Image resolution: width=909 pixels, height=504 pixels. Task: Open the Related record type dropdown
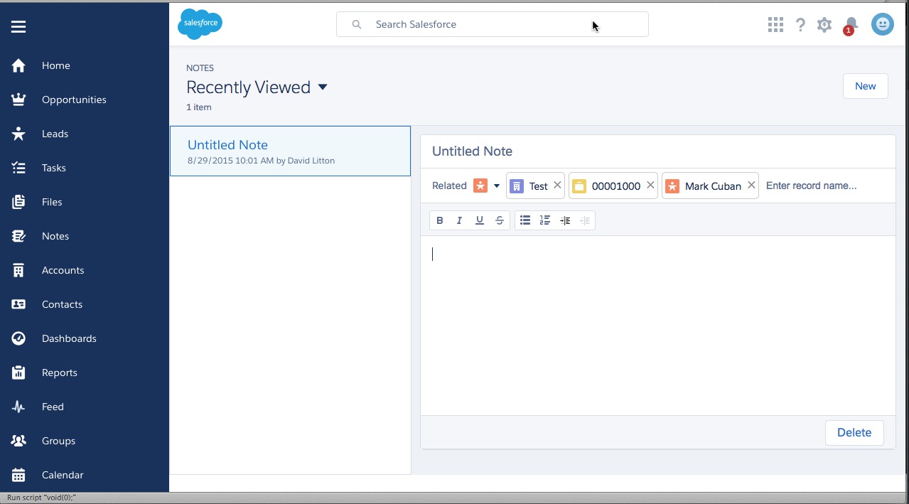click(x=496, y=186)
